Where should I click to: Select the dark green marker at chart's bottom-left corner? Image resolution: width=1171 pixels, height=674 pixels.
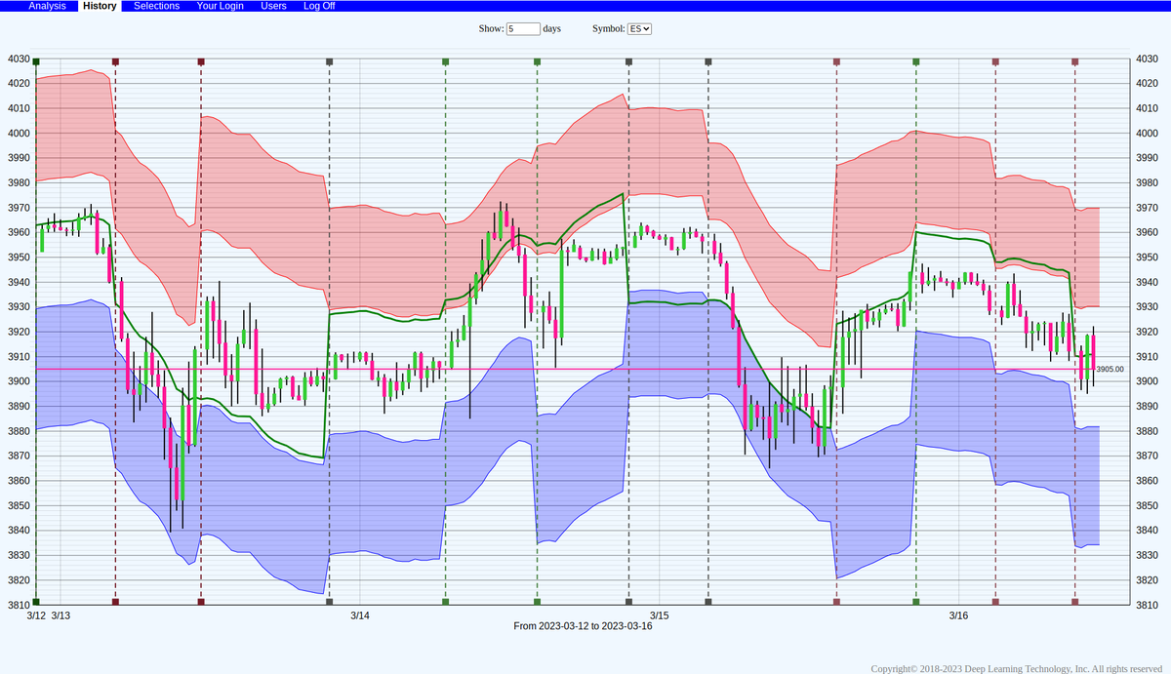[x=36, y=603]
